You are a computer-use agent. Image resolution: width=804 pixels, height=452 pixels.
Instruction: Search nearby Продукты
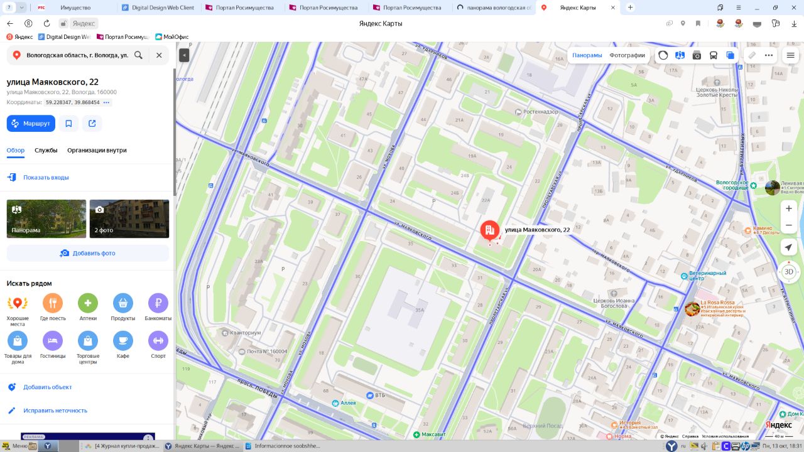pos(123,308)
